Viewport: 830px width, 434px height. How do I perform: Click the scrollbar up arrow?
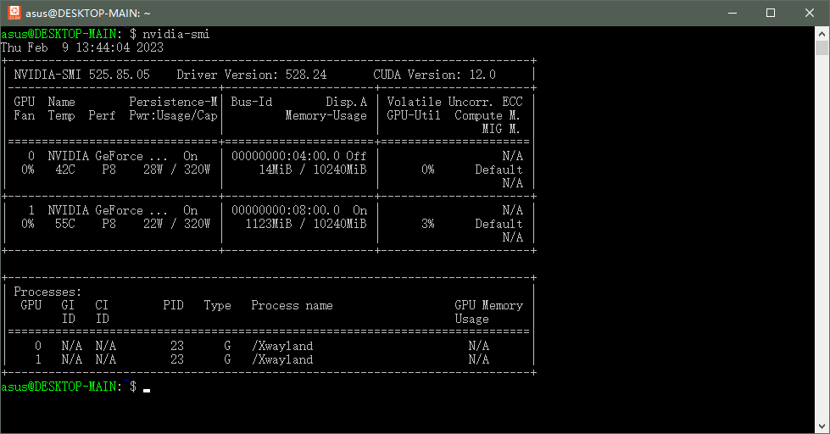(822, 34)
